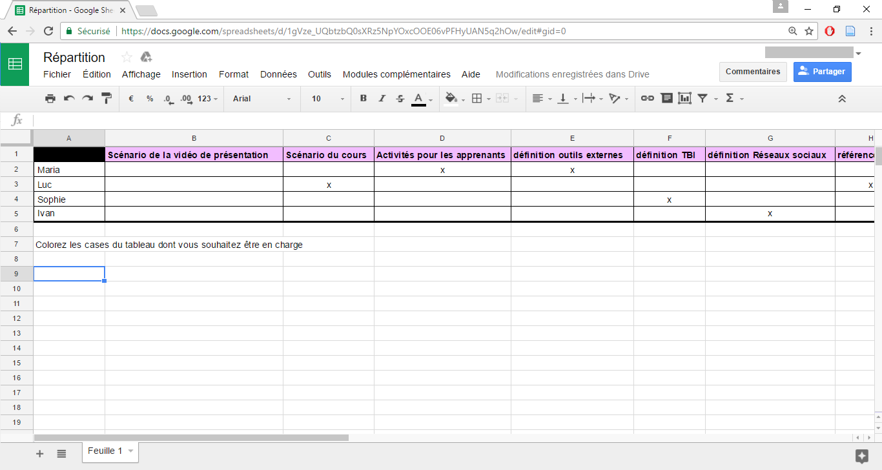Open the Données menu

coord(278,74)
